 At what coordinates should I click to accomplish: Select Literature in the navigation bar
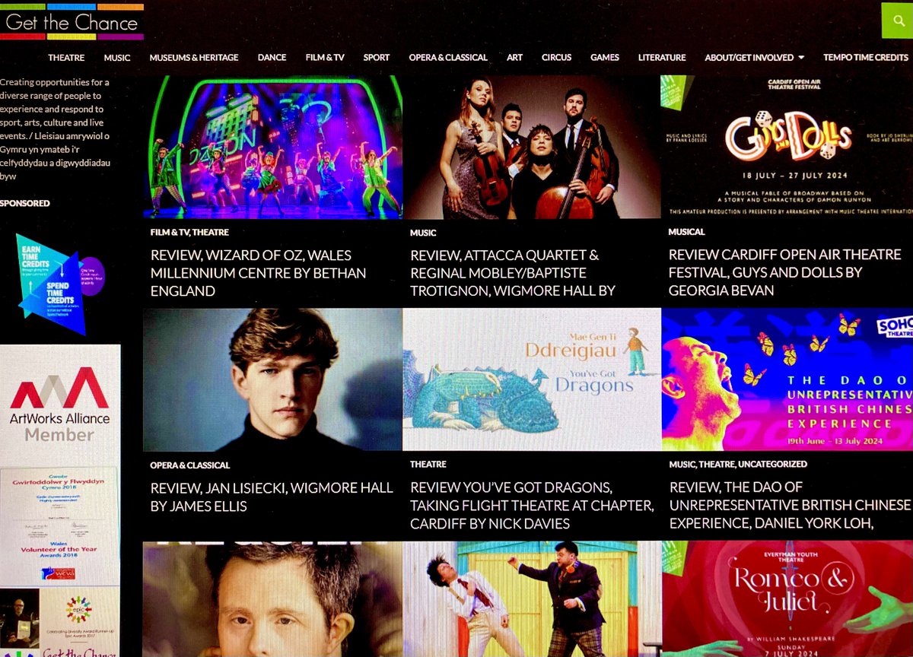point(662,58)
